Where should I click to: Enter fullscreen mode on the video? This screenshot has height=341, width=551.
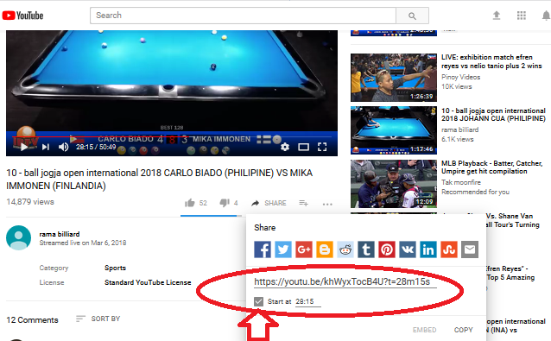[322, 147]
